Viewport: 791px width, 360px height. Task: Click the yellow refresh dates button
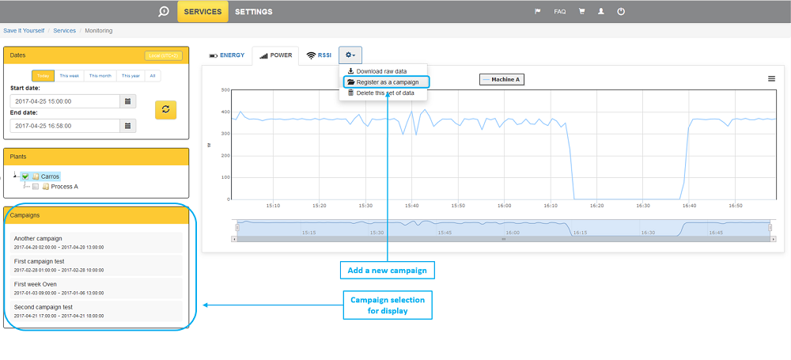click(166, 109)
